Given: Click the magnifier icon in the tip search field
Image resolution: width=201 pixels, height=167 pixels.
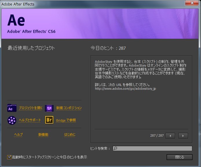Looking at the screenshot, I should (x=115, y=148).
